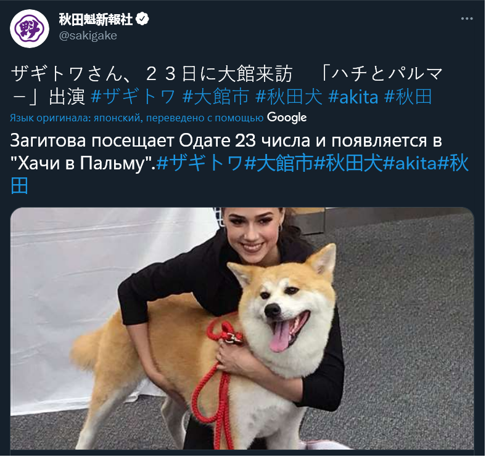
Task: Open hashtag #ザギトワ in original tweet
Action: 133,96
